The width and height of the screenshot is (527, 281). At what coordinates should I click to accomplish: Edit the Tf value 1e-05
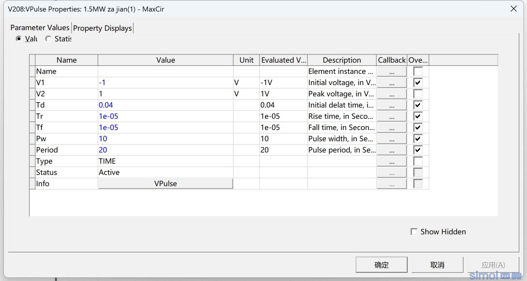(166, 128)
